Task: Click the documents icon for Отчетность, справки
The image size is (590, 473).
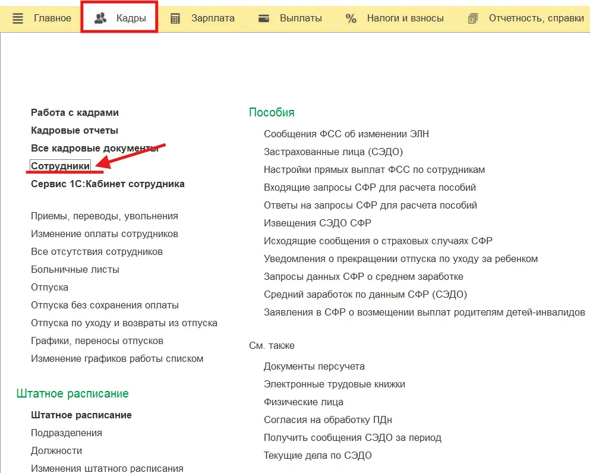Action: (x=473, y=18)
